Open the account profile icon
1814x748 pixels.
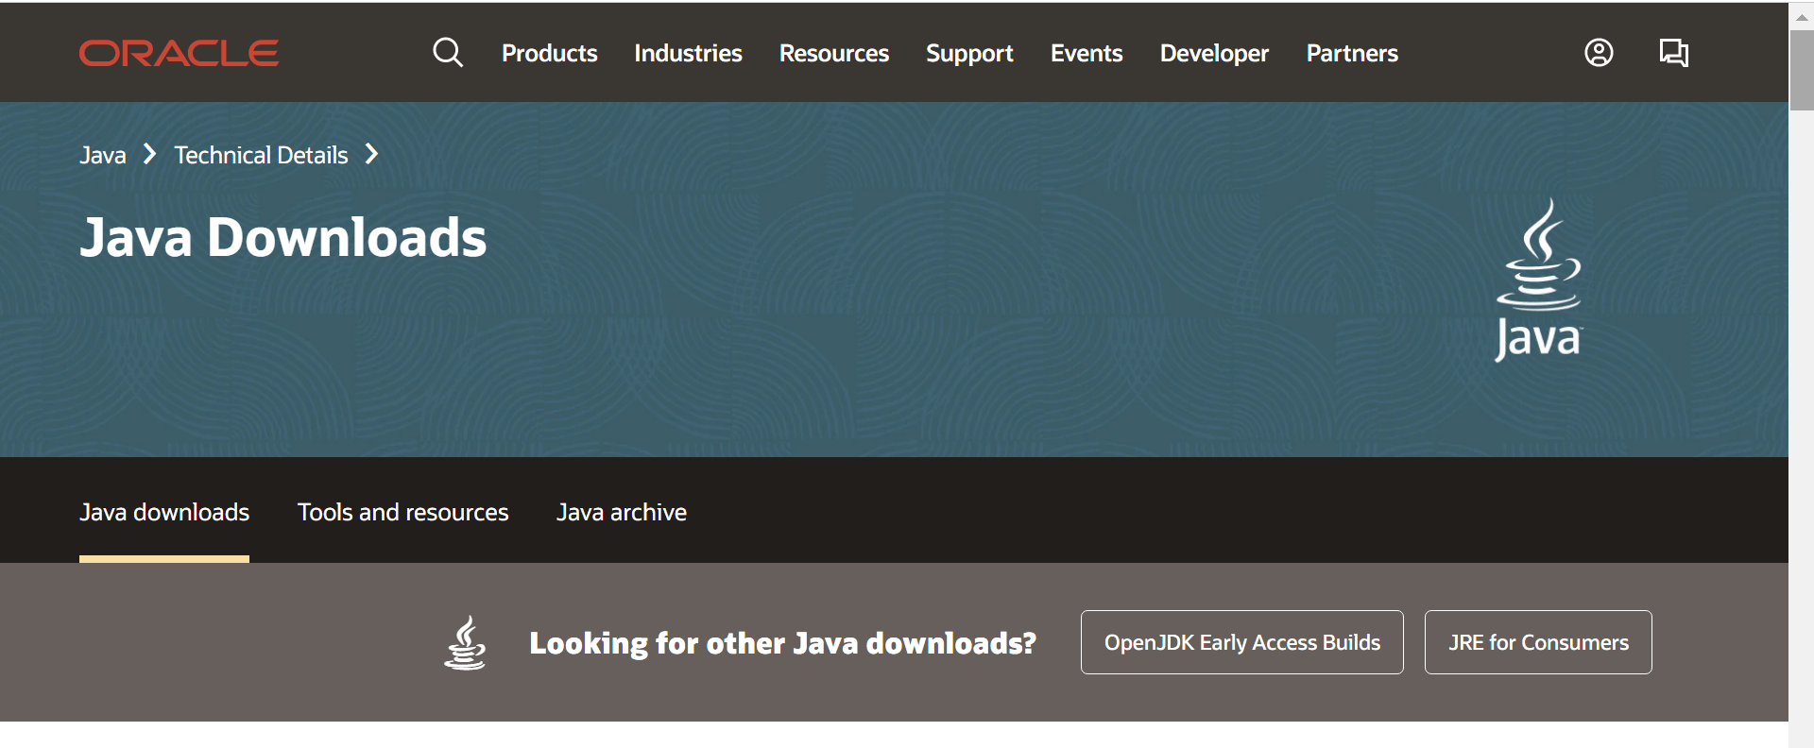pos(1599,52)
